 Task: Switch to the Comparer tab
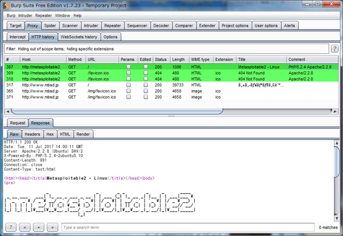184,25
